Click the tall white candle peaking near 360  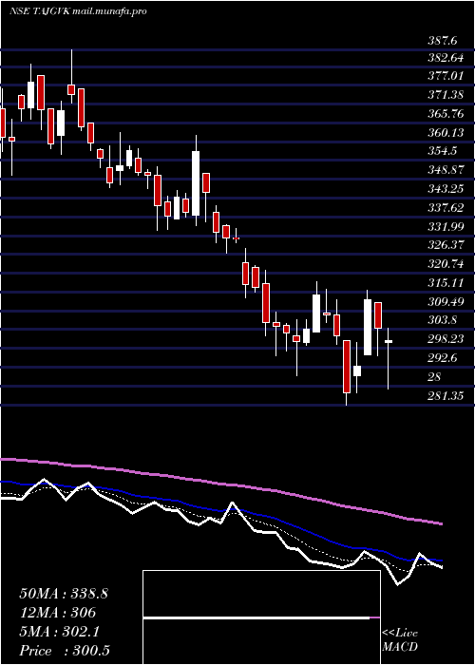point(196,183)
